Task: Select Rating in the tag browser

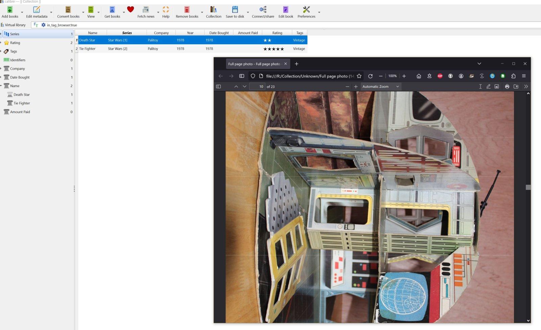Action: (x=37, y=43)
